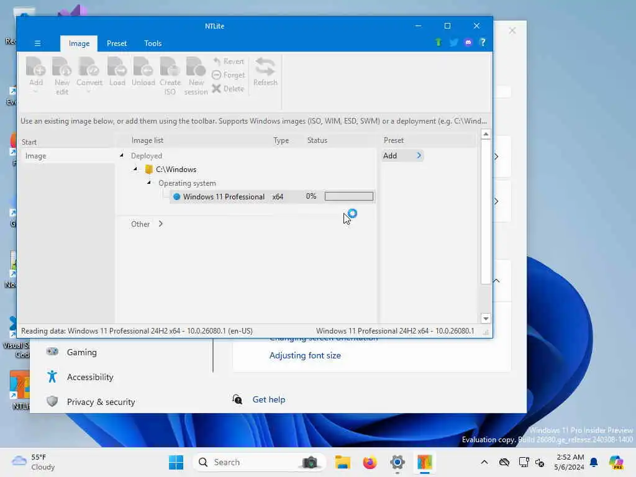Open Accessibility in Settings window
636x477 pixels.
point(90,377)
